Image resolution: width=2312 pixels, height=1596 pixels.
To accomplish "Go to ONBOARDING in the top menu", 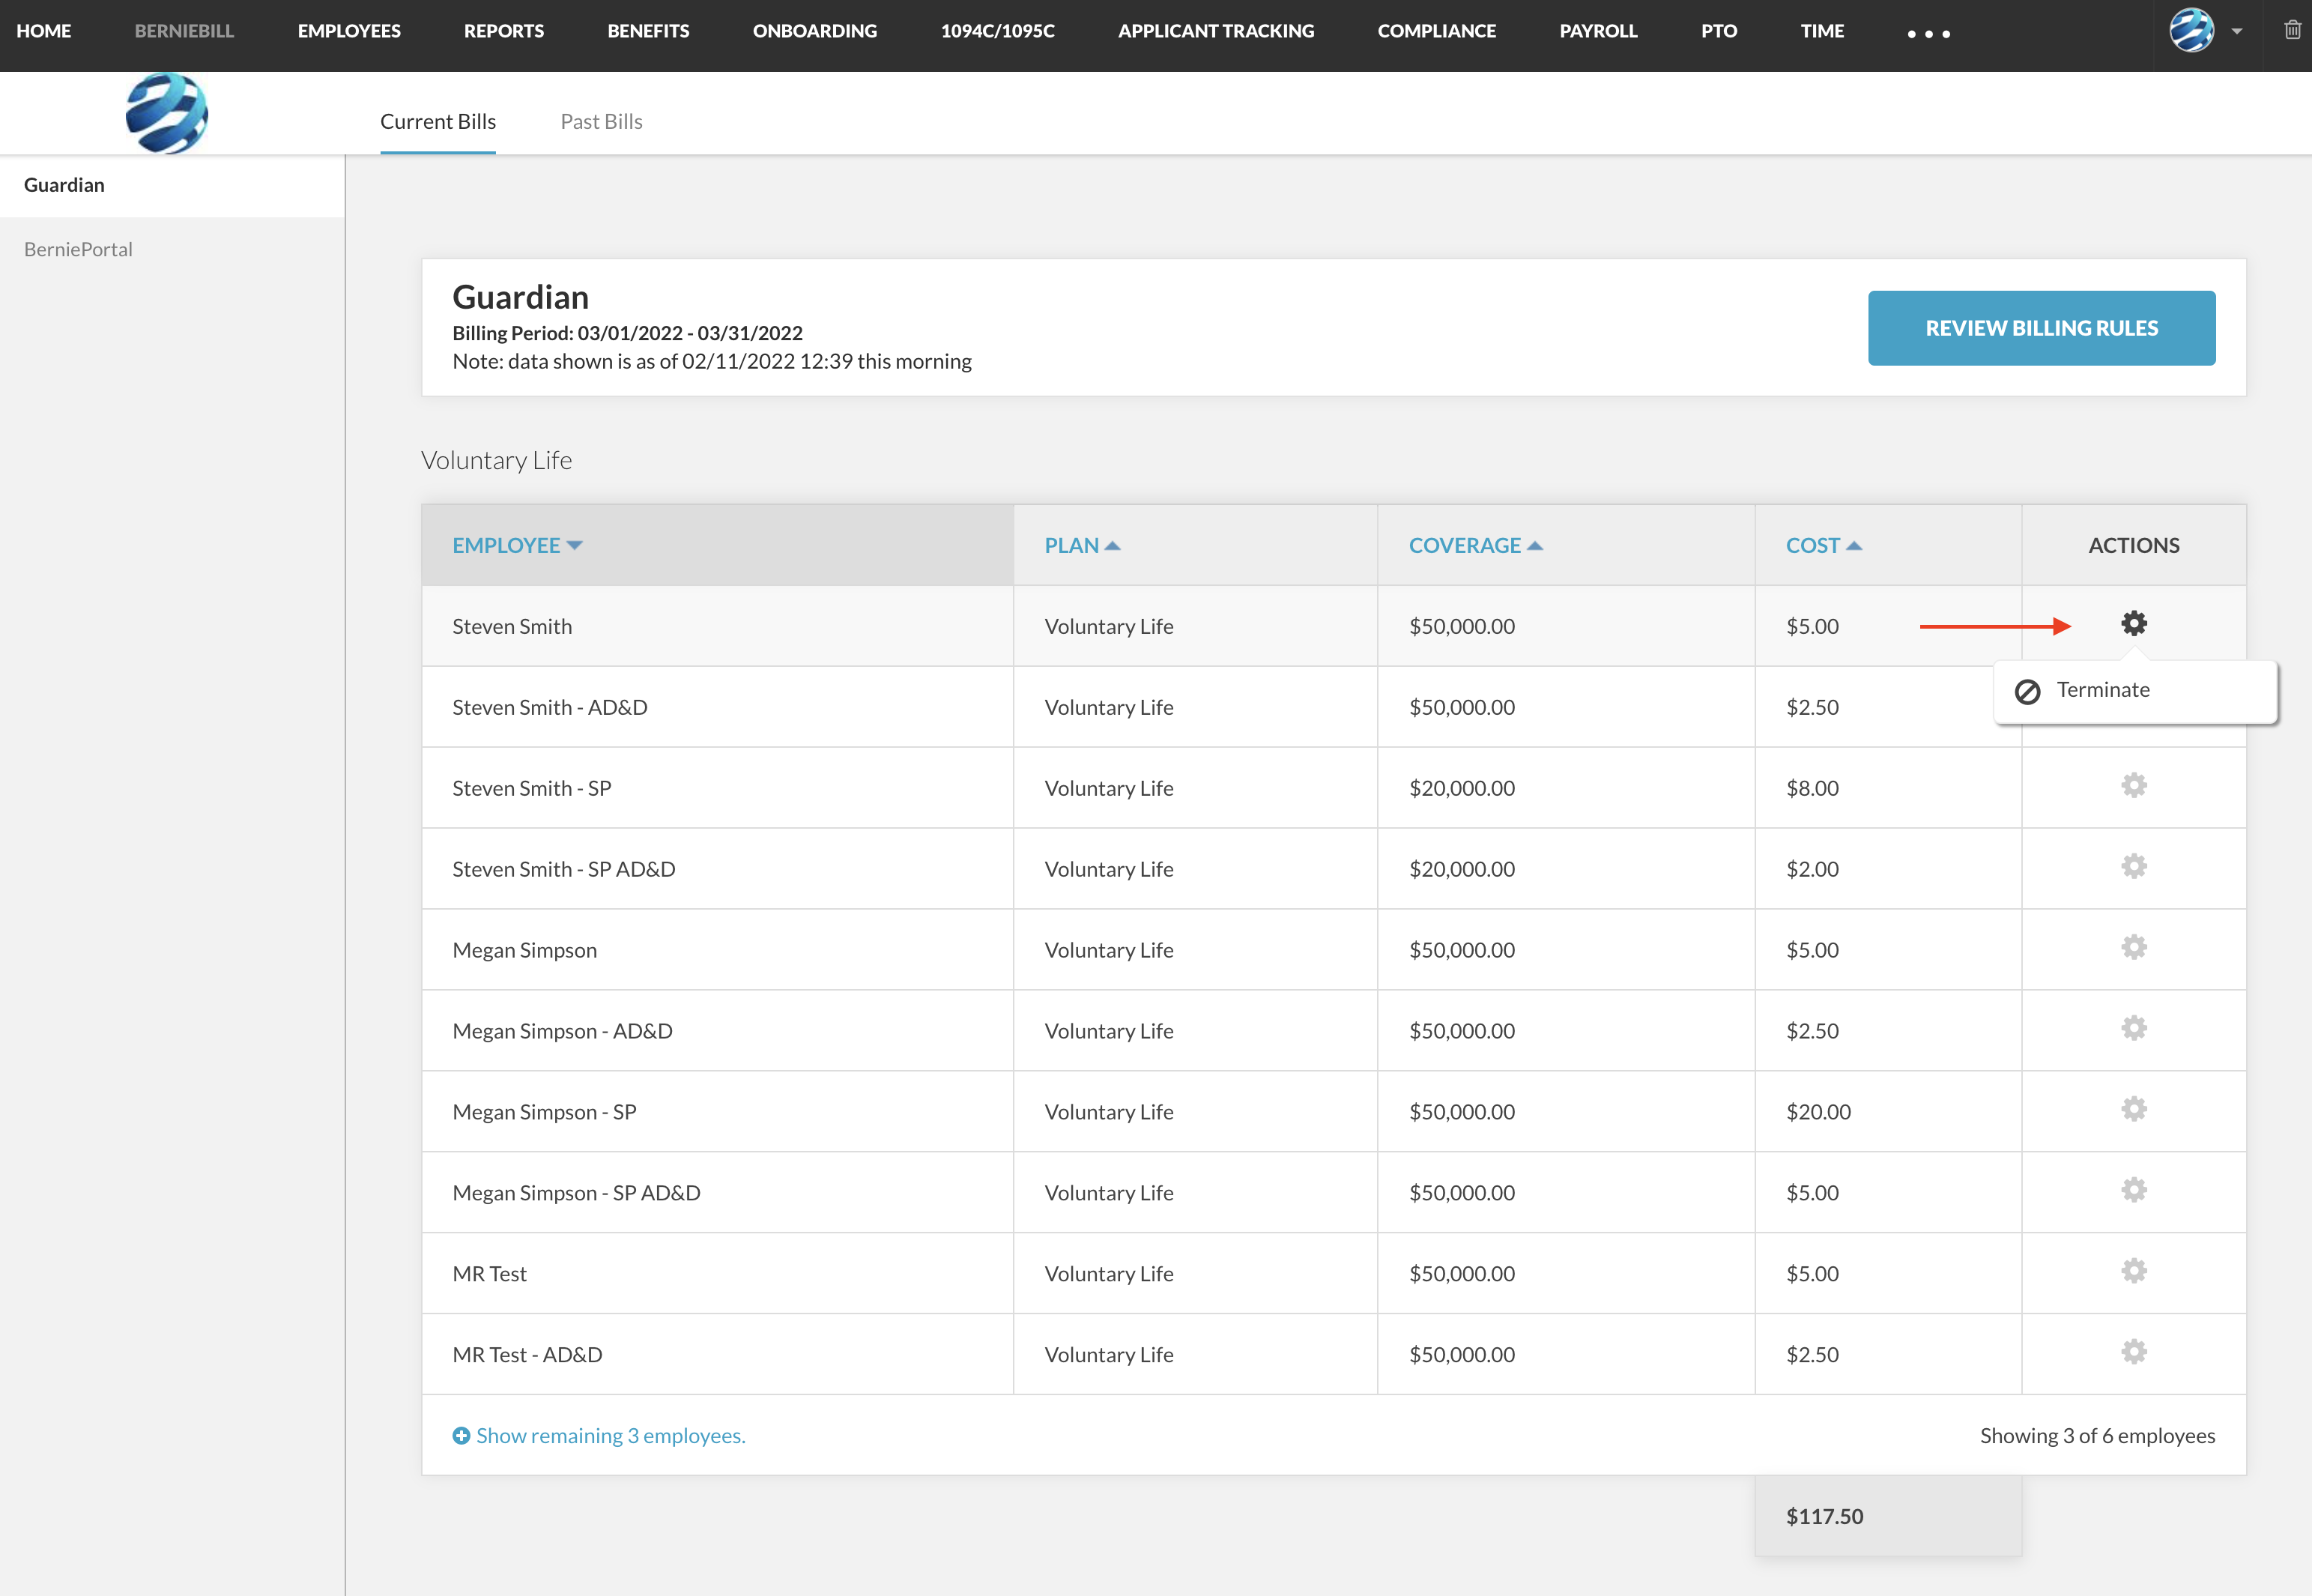I will (814, 31).
